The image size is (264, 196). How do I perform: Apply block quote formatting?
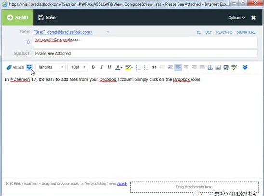(154, 67)
